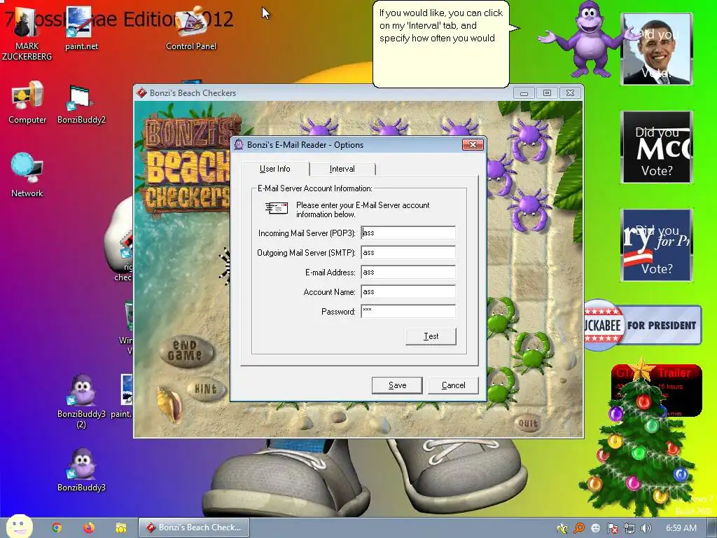Click the End Game stone in checkers
The image size is (717, 538).
pyautogui.click(x=186, y=351)
